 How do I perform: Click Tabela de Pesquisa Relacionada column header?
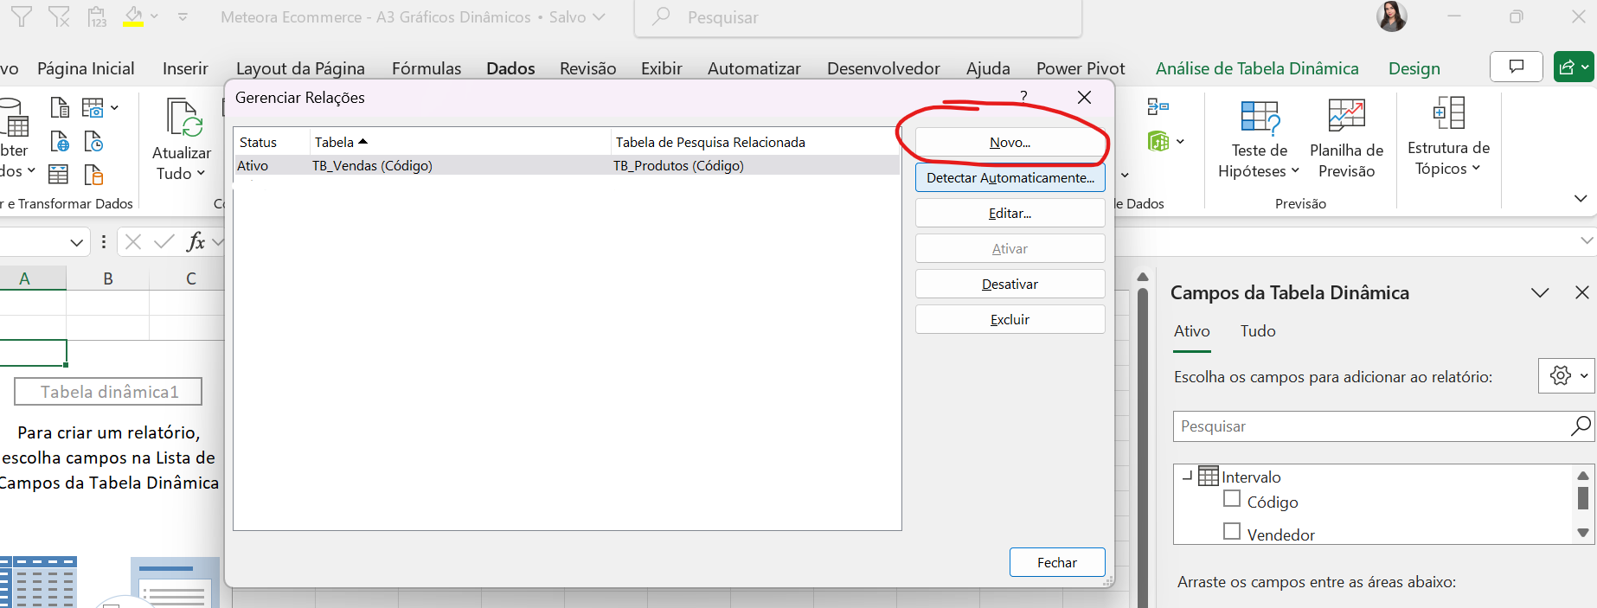tap(755, 142)
